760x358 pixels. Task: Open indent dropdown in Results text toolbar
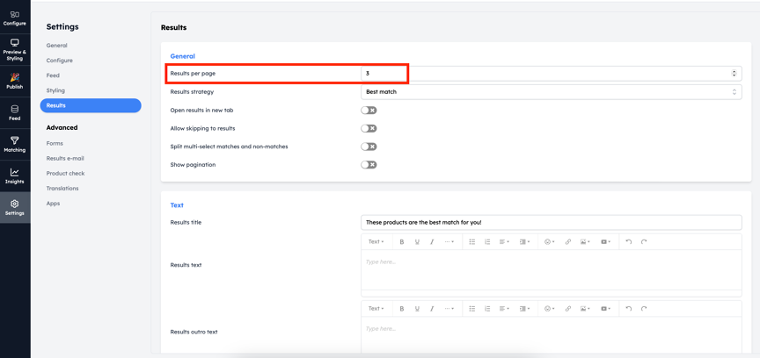pyautogui.click(x=524, y=242)
